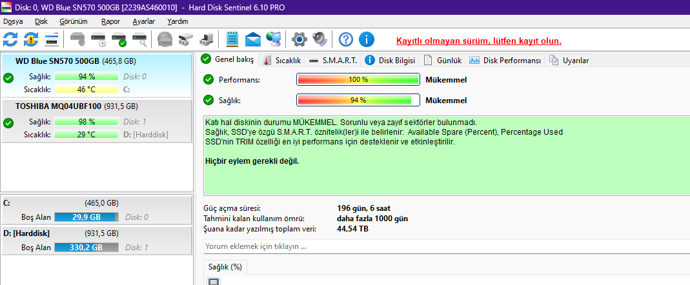Open settings with the gear icon
The width and height of the screenshot is (690, 285).
pos(299,39)
